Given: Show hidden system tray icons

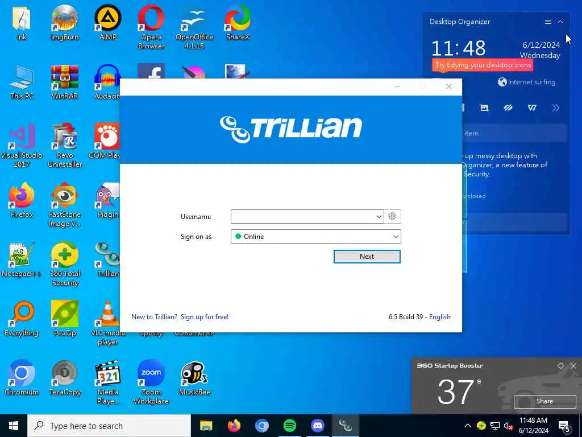Looking at the screenshot, I should coord(468,426).
